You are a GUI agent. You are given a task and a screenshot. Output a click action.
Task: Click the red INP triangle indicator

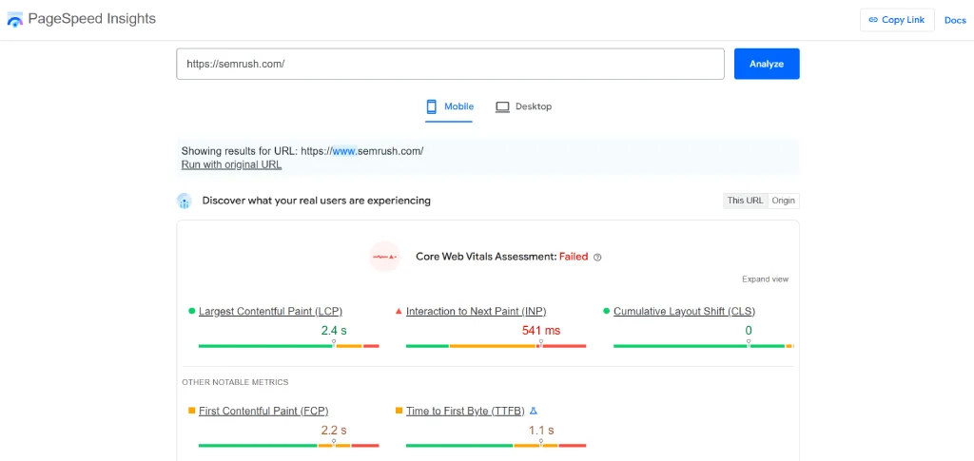[x=399, y=311]
